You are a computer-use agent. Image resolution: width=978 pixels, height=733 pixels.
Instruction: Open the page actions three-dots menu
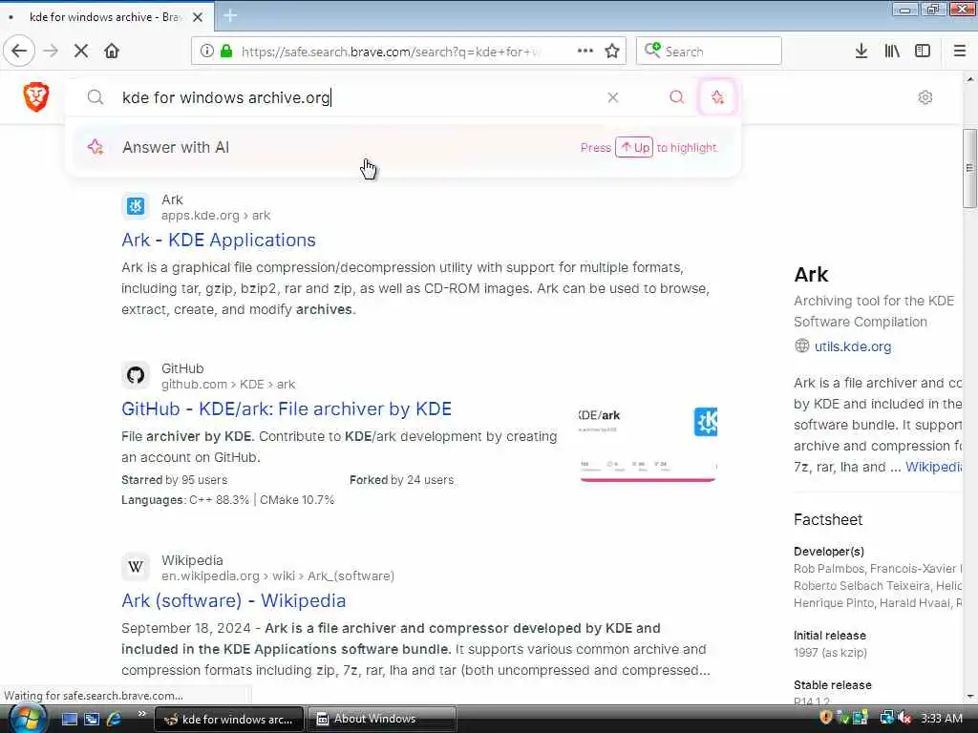click(x=585, y=52)
